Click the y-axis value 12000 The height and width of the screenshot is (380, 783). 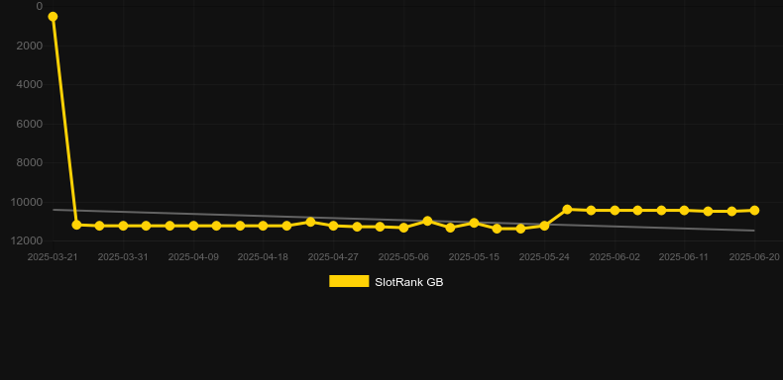tap(27, 240)
